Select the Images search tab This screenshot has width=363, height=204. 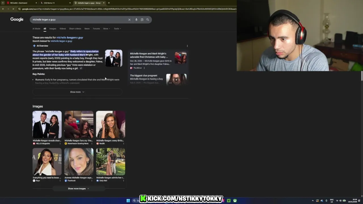(53, 29)
